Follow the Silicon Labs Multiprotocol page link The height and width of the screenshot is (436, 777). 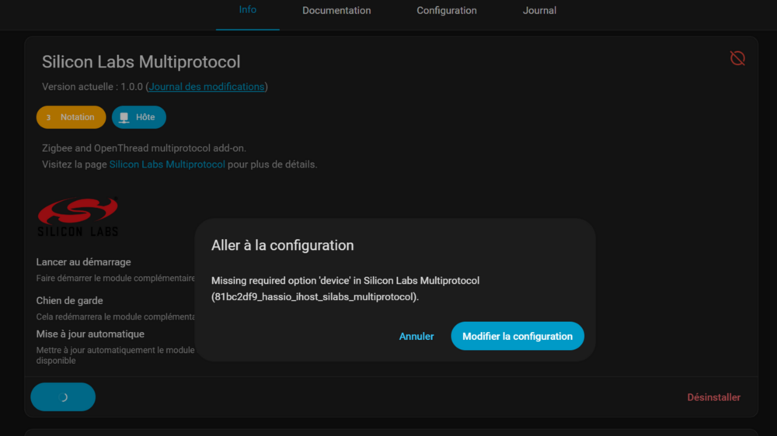point(167,164)
